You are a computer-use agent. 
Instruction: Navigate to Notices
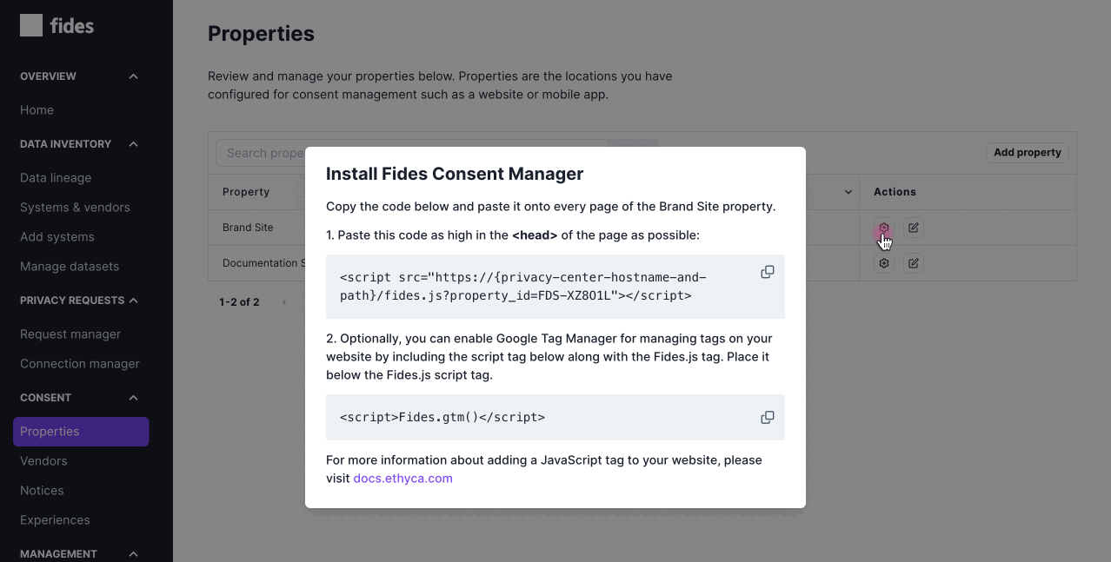[x=42, y=491]
